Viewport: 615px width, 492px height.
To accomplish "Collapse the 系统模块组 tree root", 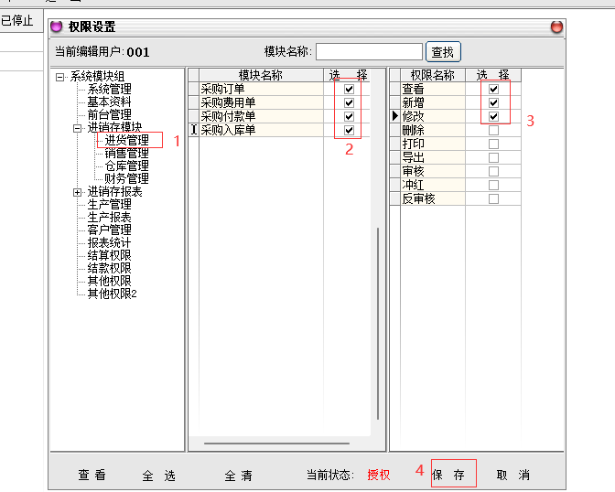I will 60,77.
